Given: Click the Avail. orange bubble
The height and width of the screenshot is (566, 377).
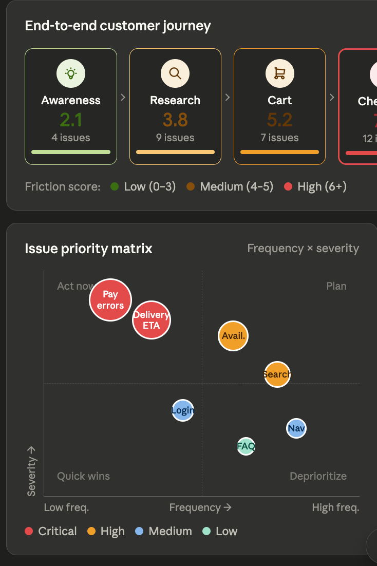Looking at the screenshot, I should click(x=233, y=336).
